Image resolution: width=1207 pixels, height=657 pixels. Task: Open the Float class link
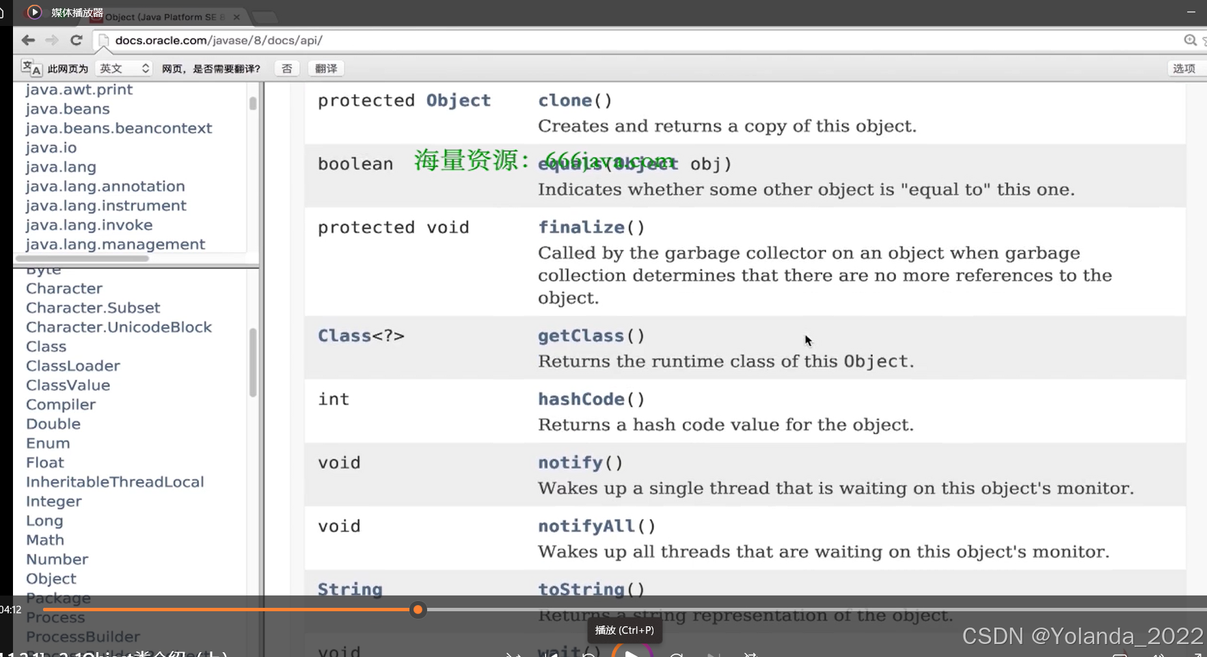point(45,462)
